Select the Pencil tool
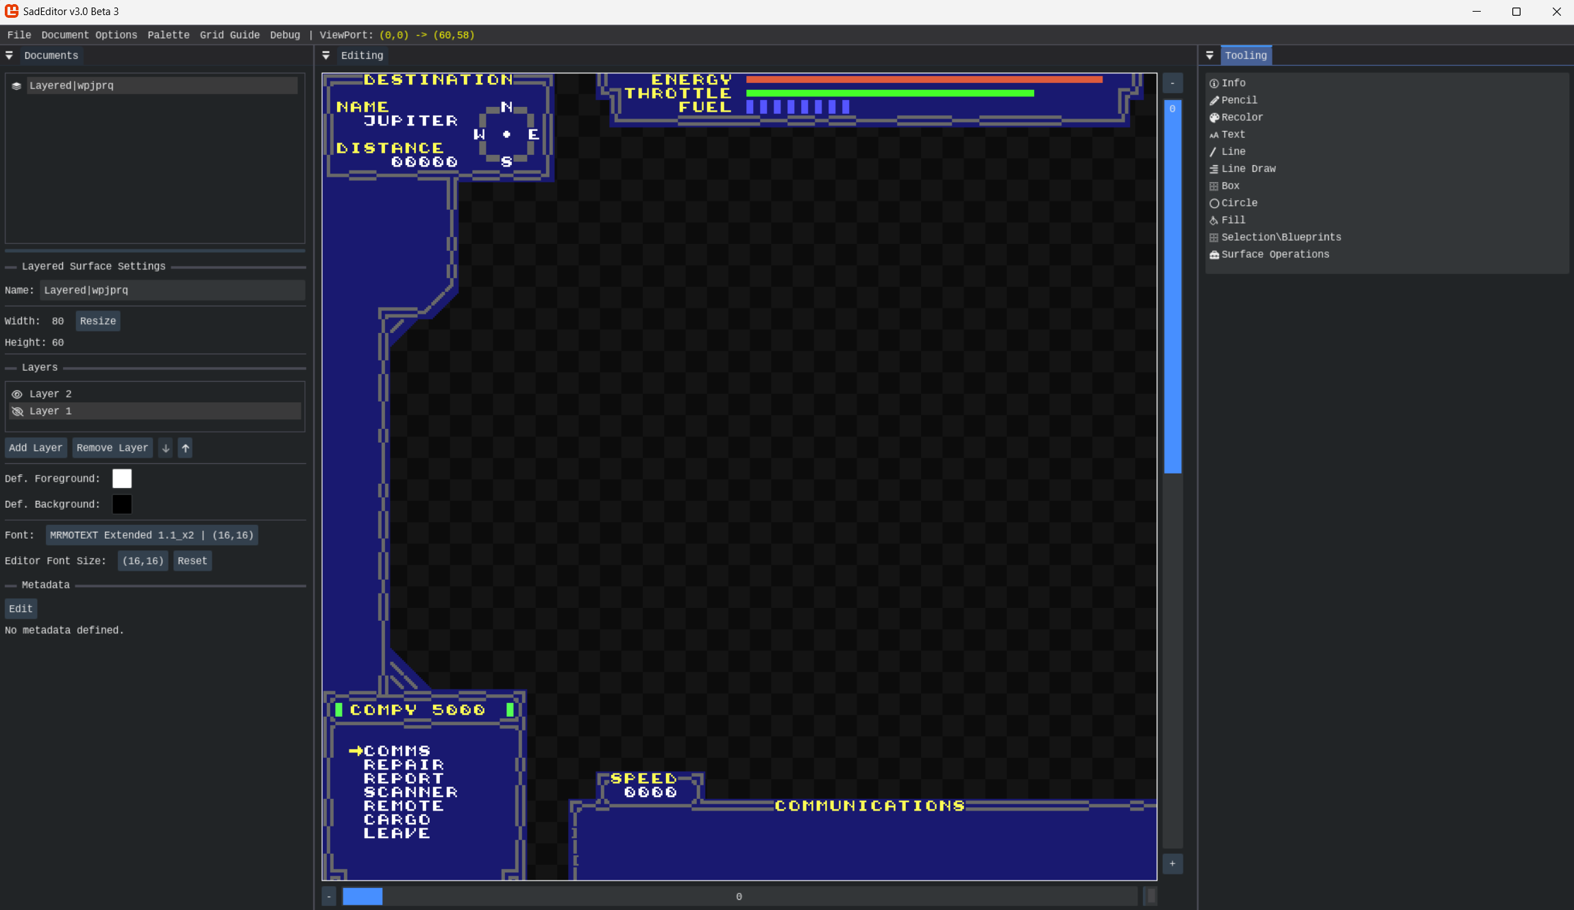The width and height of the screenshot is (1574, 910). 1238,100
